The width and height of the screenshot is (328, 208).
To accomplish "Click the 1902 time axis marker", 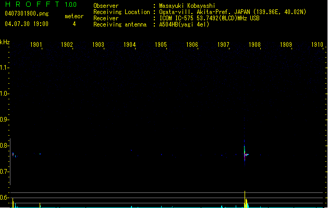I will [67, 45].
